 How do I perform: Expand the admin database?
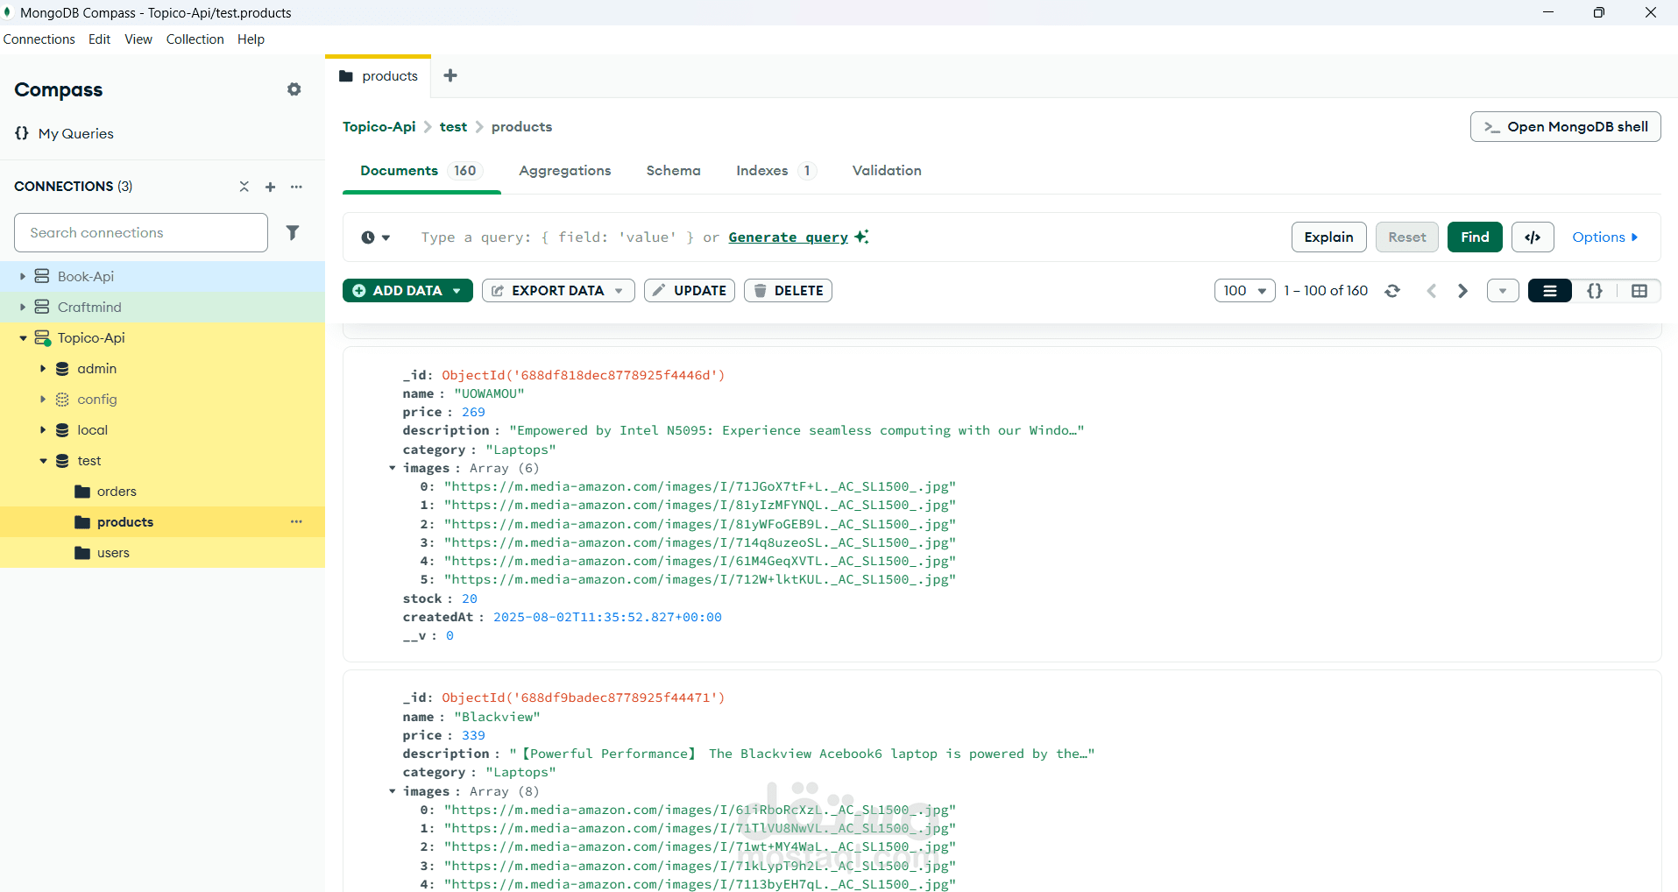click(43, 369)
